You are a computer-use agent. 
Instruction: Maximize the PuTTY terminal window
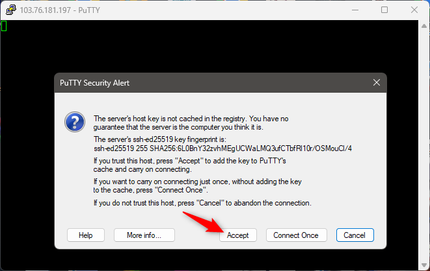tap(384, 10)
